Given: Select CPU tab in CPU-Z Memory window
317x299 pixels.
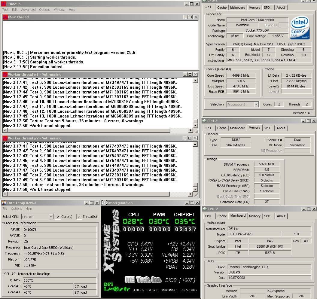Looking at the screenshot, I should pyautogui.click(x=208, y=128).
